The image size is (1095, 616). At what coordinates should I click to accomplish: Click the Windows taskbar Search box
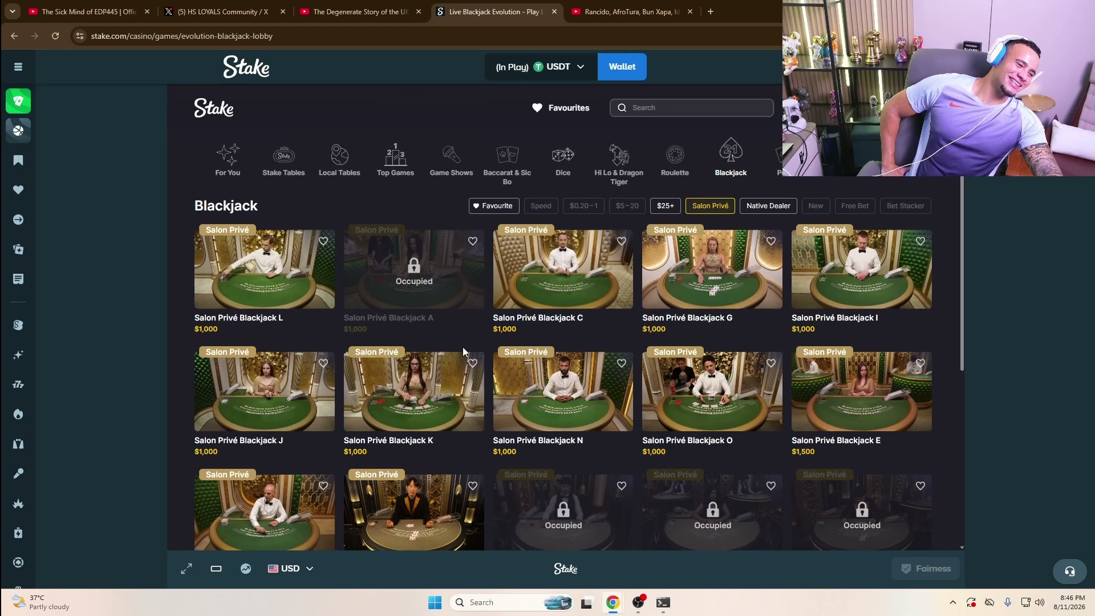tap(512, 602)
